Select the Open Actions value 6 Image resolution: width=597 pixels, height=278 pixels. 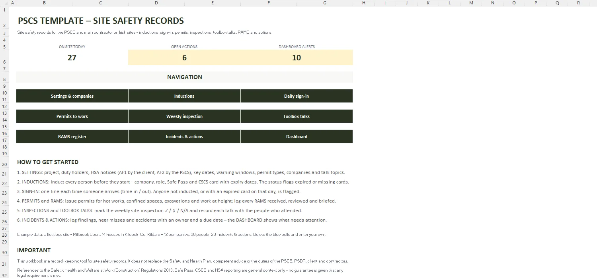tap(184, 58)
